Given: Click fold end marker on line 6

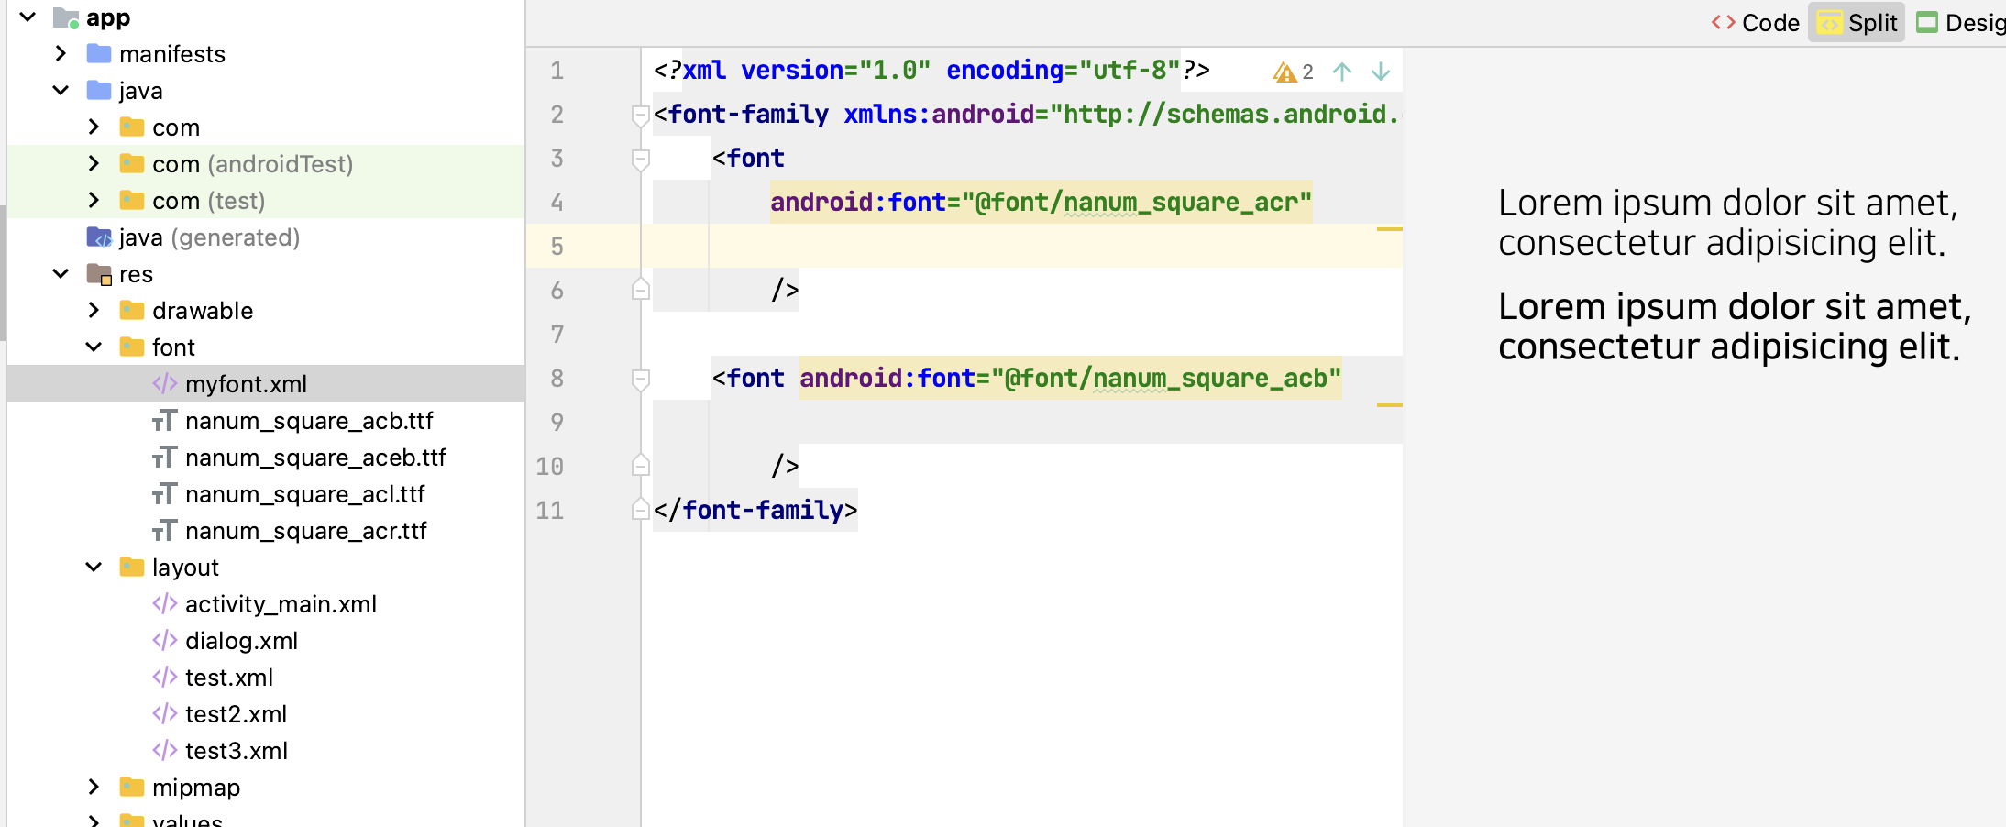Looking at the screenshot, I should point(641,290).
